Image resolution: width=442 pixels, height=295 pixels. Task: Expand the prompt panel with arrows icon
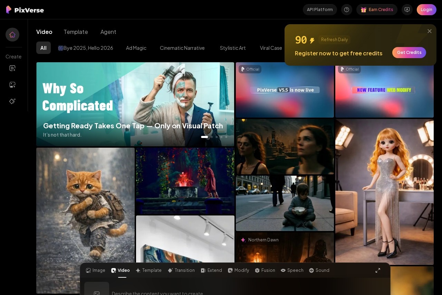pyautogui.click(x=378, y=270)
